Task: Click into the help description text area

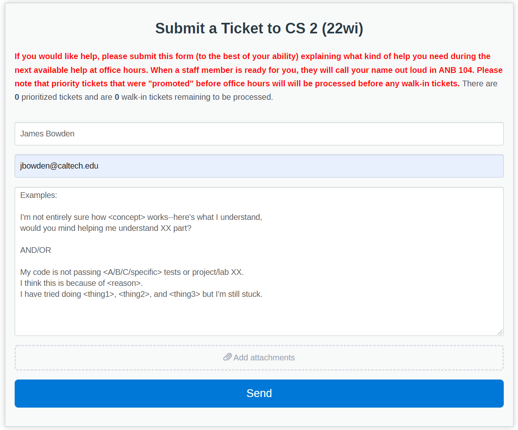Action: [x=259, y=261]
